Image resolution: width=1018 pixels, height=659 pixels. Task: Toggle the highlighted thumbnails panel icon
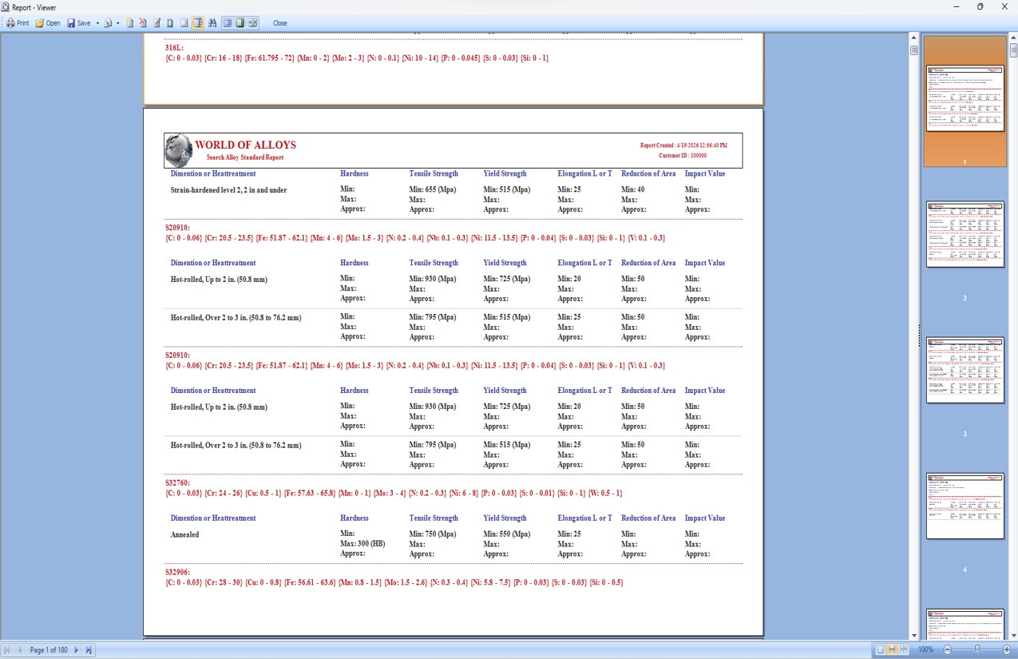[x=197, y=23]
